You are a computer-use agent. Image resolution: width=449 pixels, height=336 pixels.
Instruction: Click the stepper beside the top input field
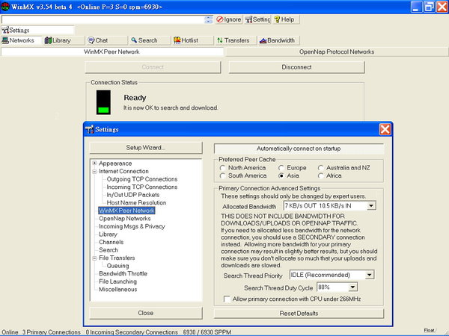click(x=209, y=19)
